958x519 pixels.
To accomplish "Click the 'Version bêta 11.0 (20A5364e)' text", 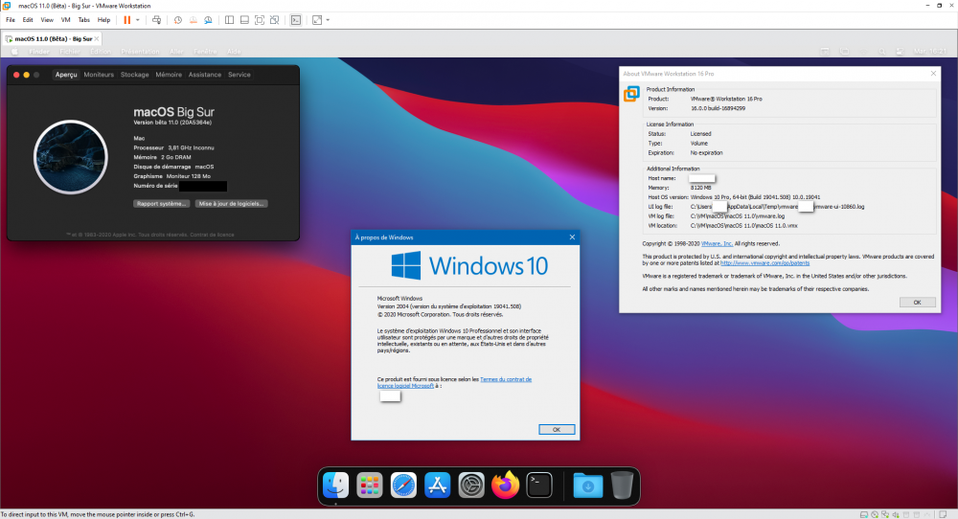I will click(x=172, y=123).
